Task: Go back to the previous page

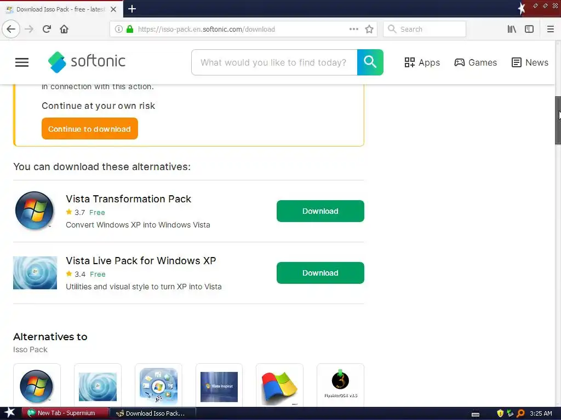Action: pyautogui.click(x=11, y=29)
